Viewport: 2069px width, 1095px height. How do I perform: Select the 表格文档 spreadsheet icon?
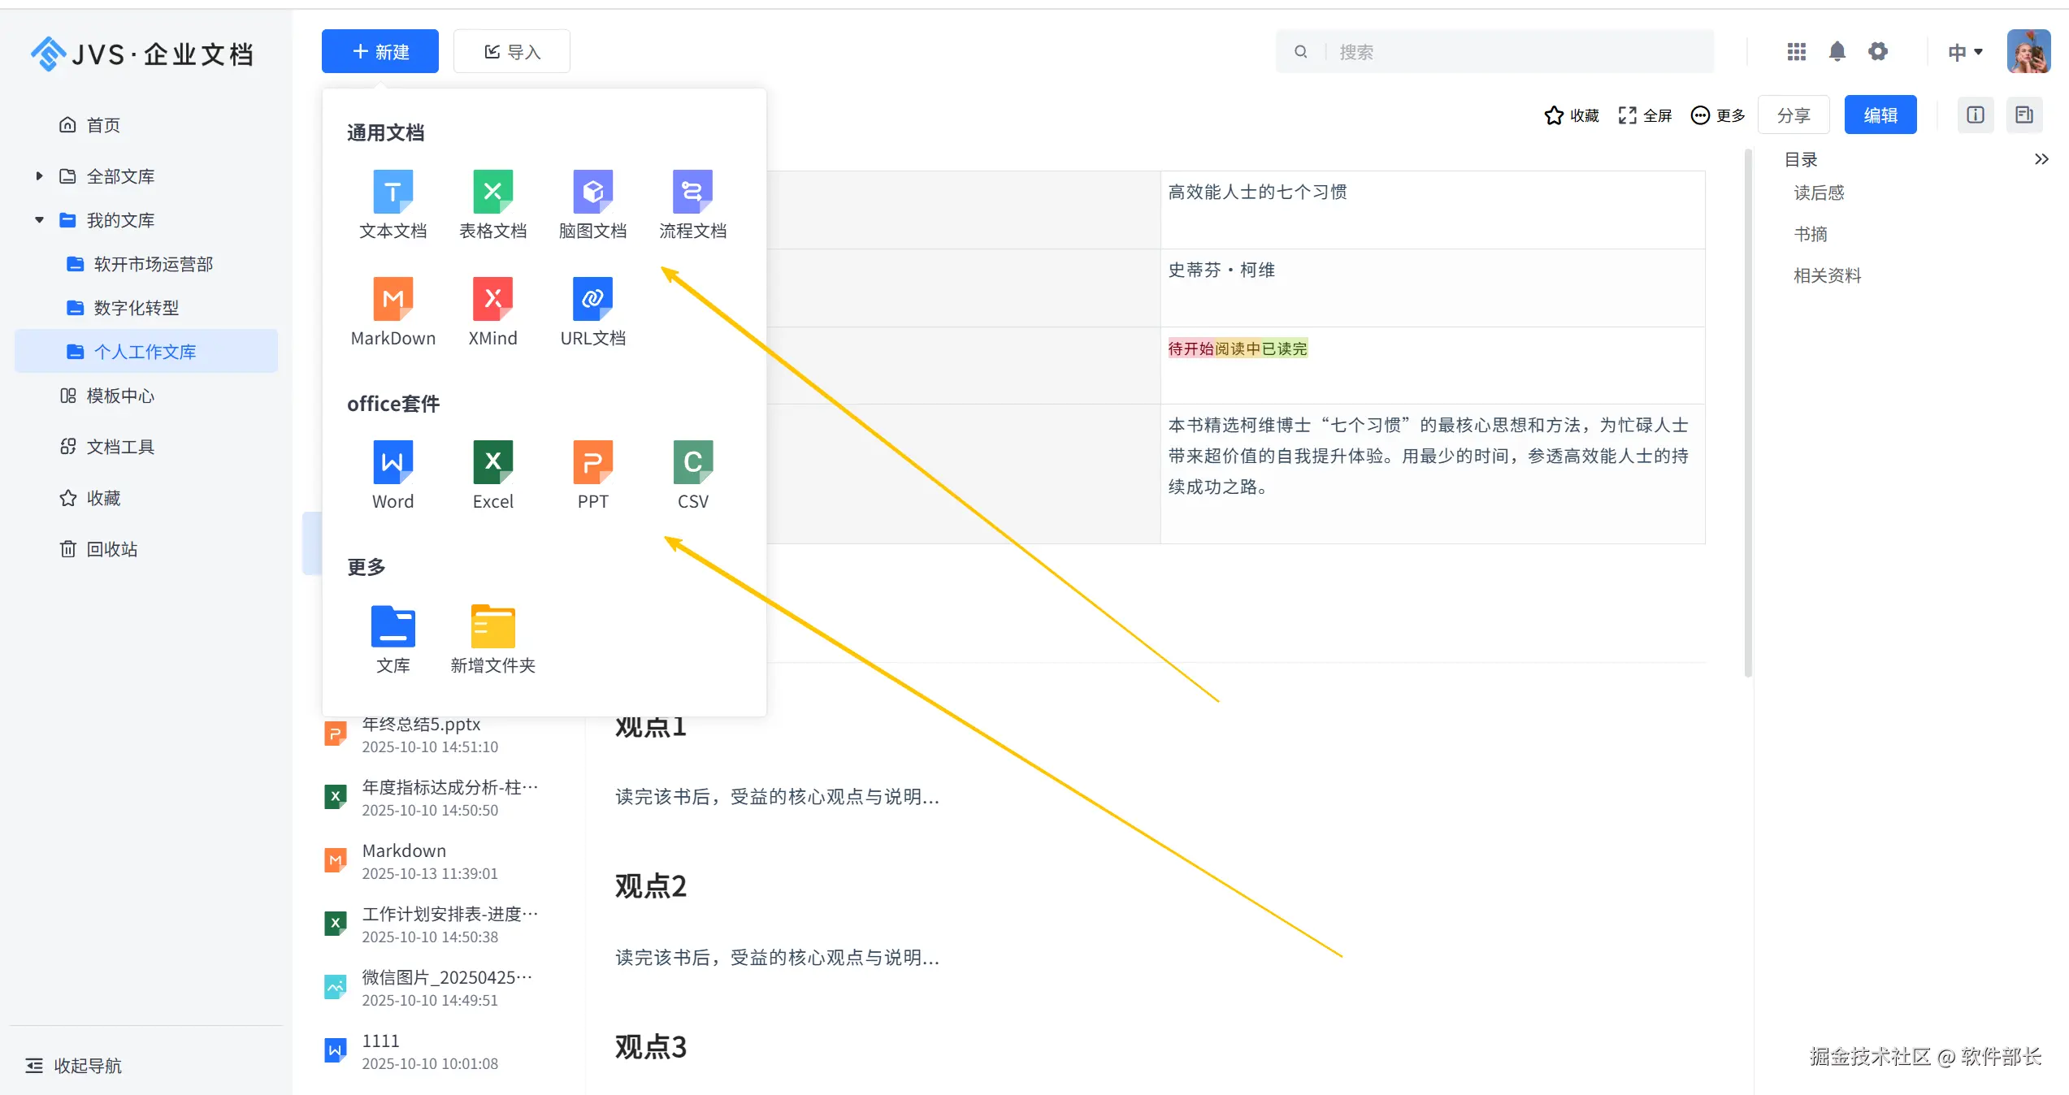[x=492, y=192]
